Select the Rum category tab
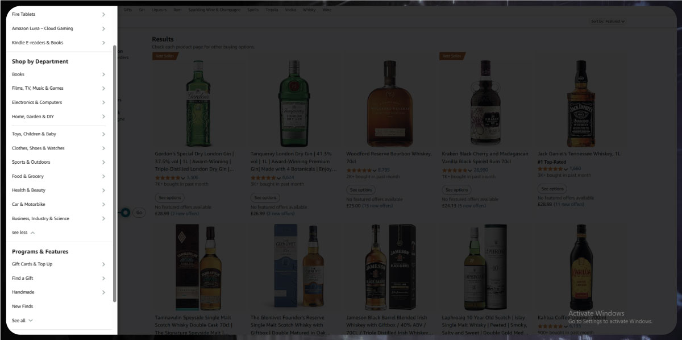The image size is (682, 340). coord(177,10)
